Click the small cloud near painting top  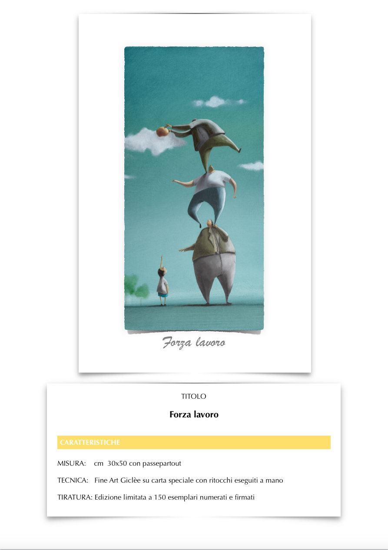(217, 102)
